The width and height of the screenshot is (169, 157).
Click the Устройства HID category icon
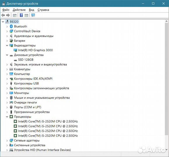(11, 150)
